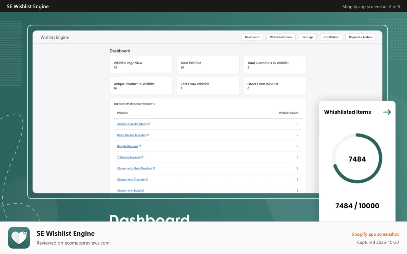407x254 pixels.
Task: Select the Wishlist Page View stat card
Action: [141, 65]
